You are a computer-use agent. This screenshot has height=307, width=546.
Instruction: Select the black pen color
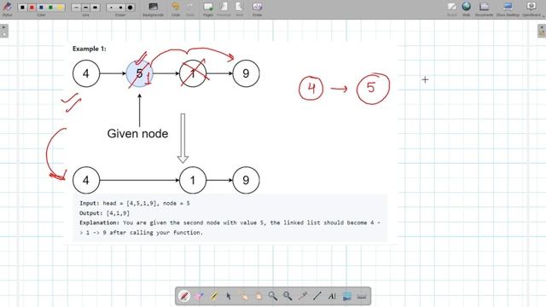click(x=23, y=8)
